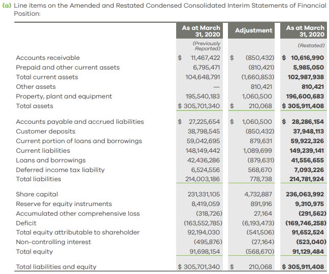The image size is (329, 274).
Task: Click restated value 28,286,154
Action: point(308,122)
